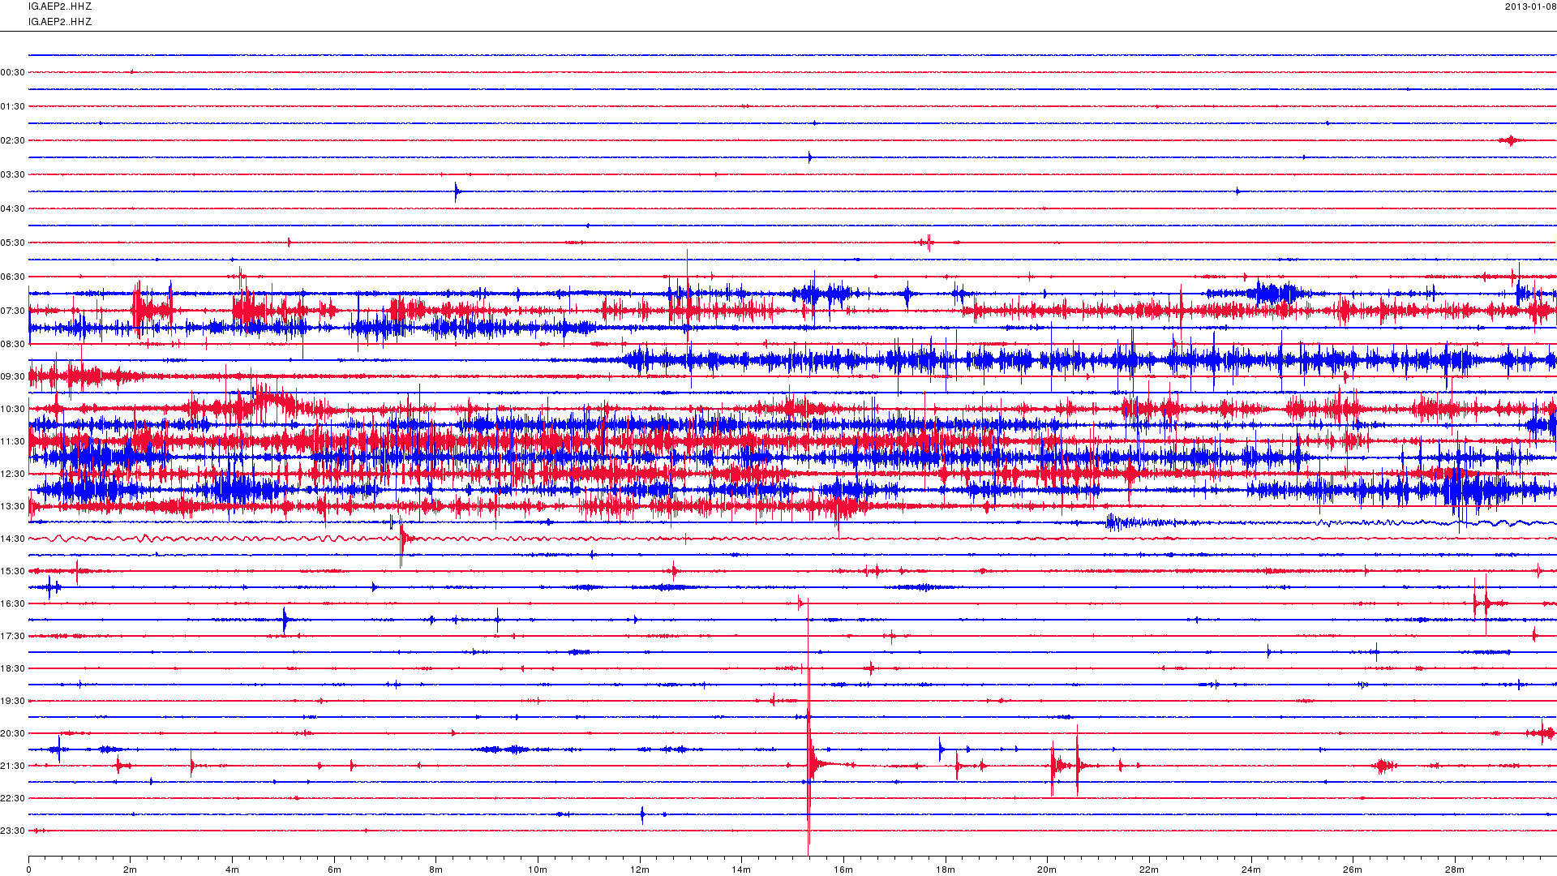This screenshot has width=1557, height=876.
Task: Click the 6m axis tick label
Action: click(x=334, y=870)
